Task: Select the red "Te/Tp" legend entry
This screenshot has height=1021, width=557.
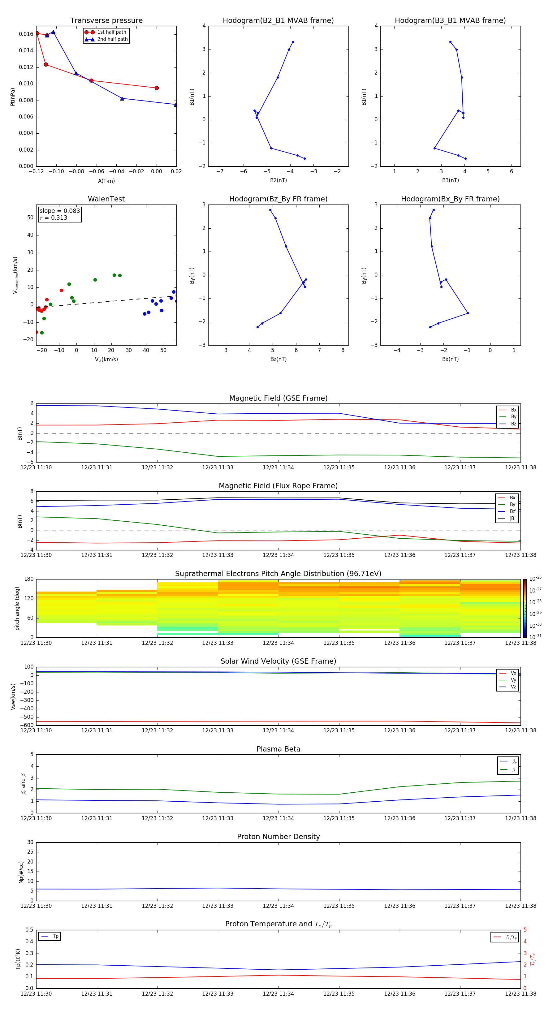Action: [x=505, y=937]
